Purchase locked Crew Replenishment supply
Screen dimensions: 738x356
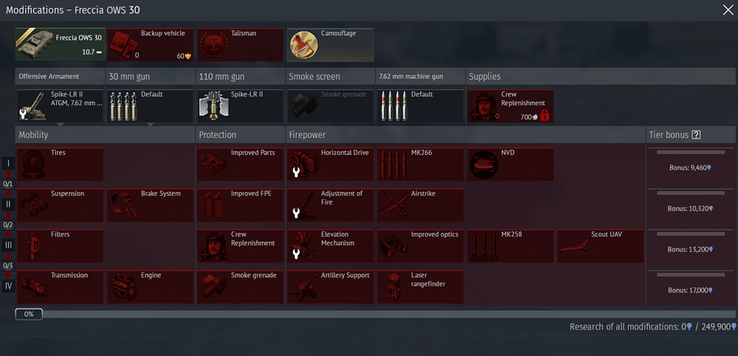[510, 106]
